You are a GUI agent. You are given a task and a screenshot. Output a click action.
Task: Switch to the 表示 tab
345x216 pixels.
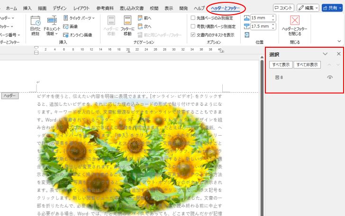[169, 9]
